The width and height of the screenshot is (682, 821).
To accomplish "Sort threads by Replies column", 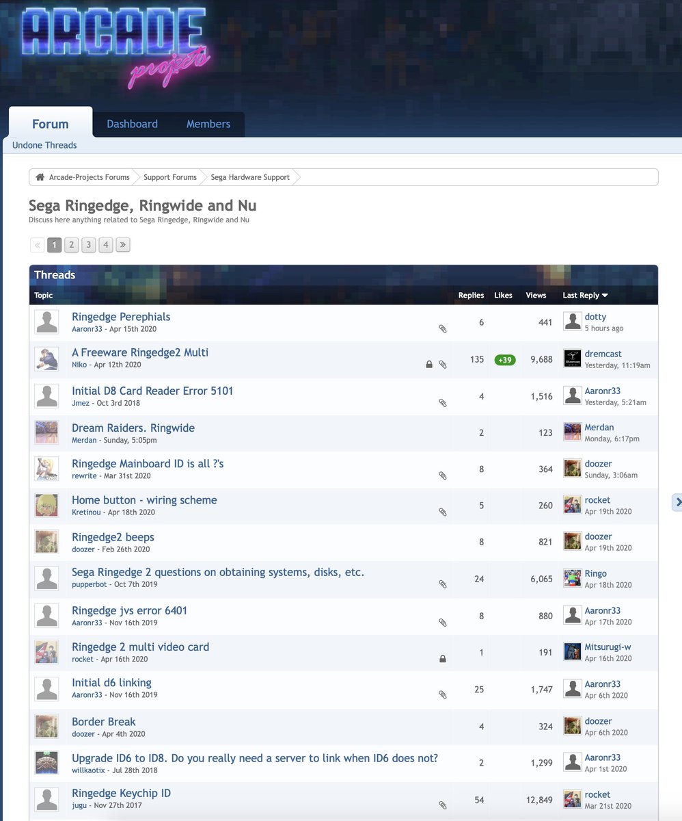I will 471,296.
